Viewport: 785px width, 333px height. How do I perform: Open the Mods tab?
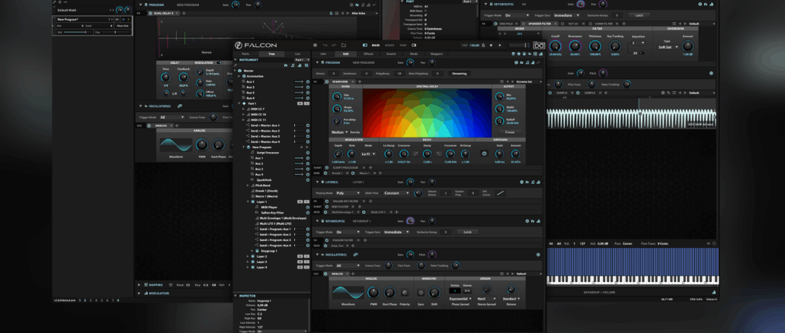(414, 53)
